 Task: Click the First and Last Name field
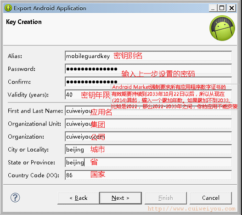click(x=148, y=111)
